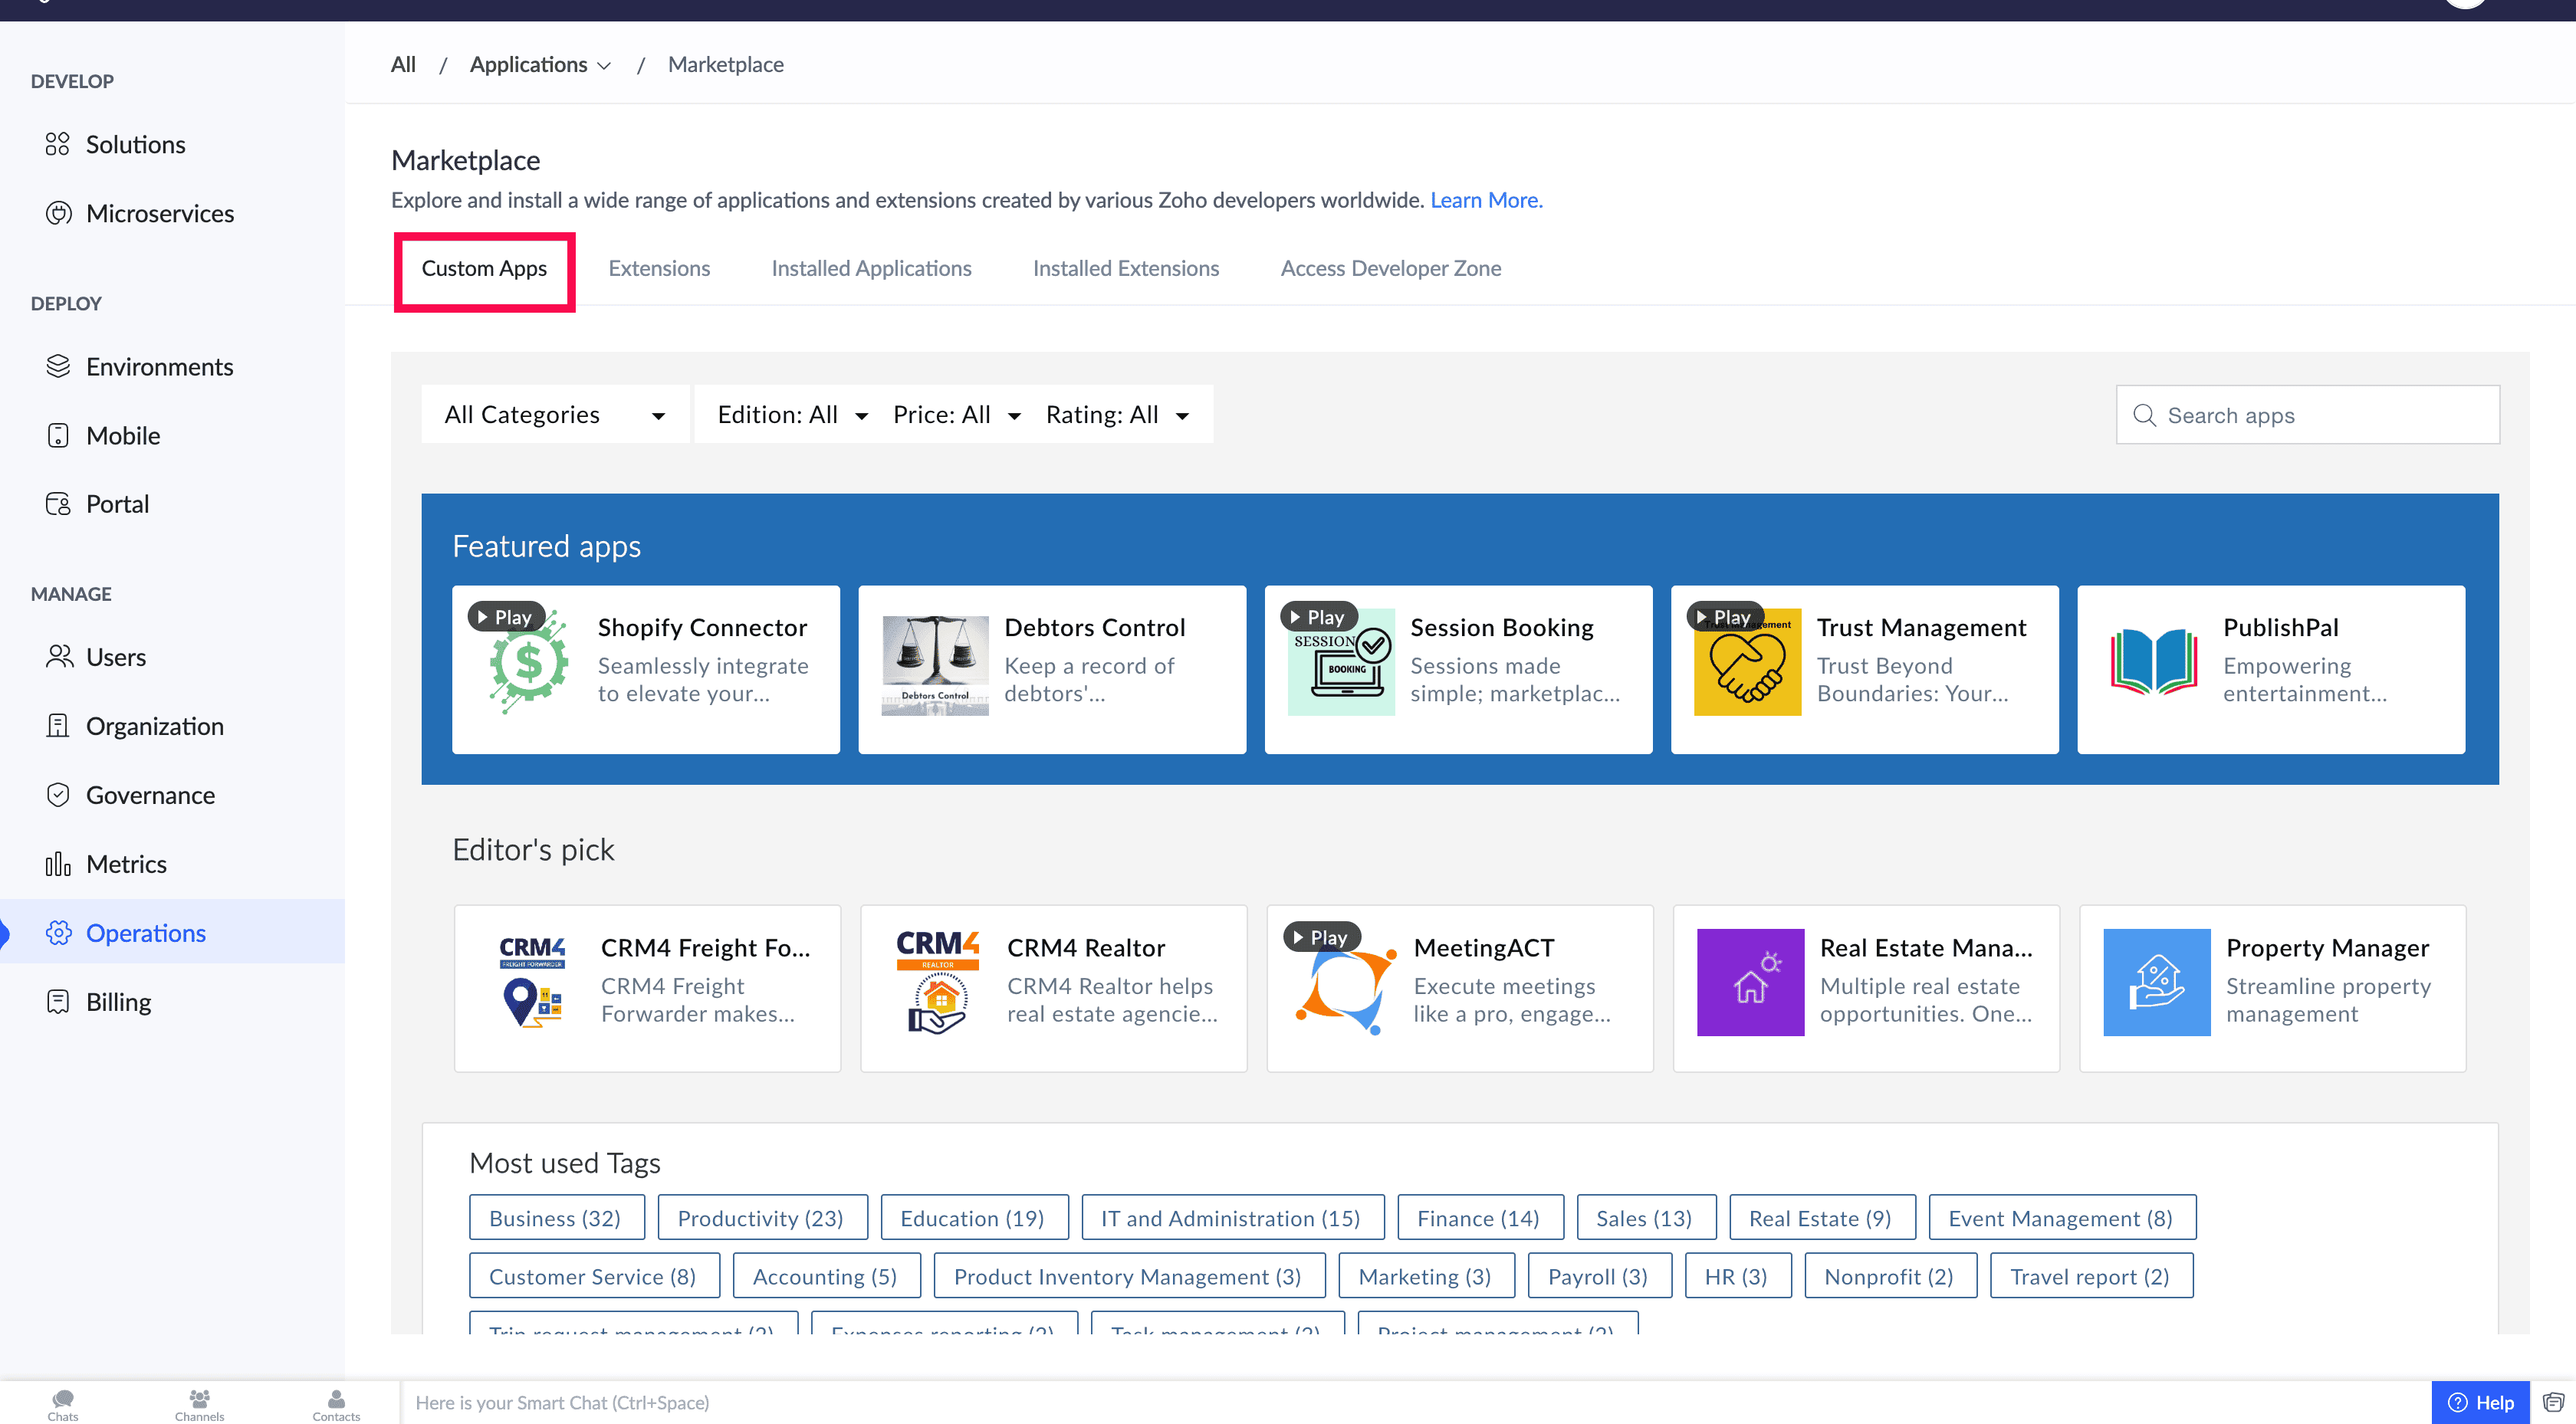Open Solutions from the sidebar icon
The width and height of the screenshot is (2576, 1424).
click(57, 144)
